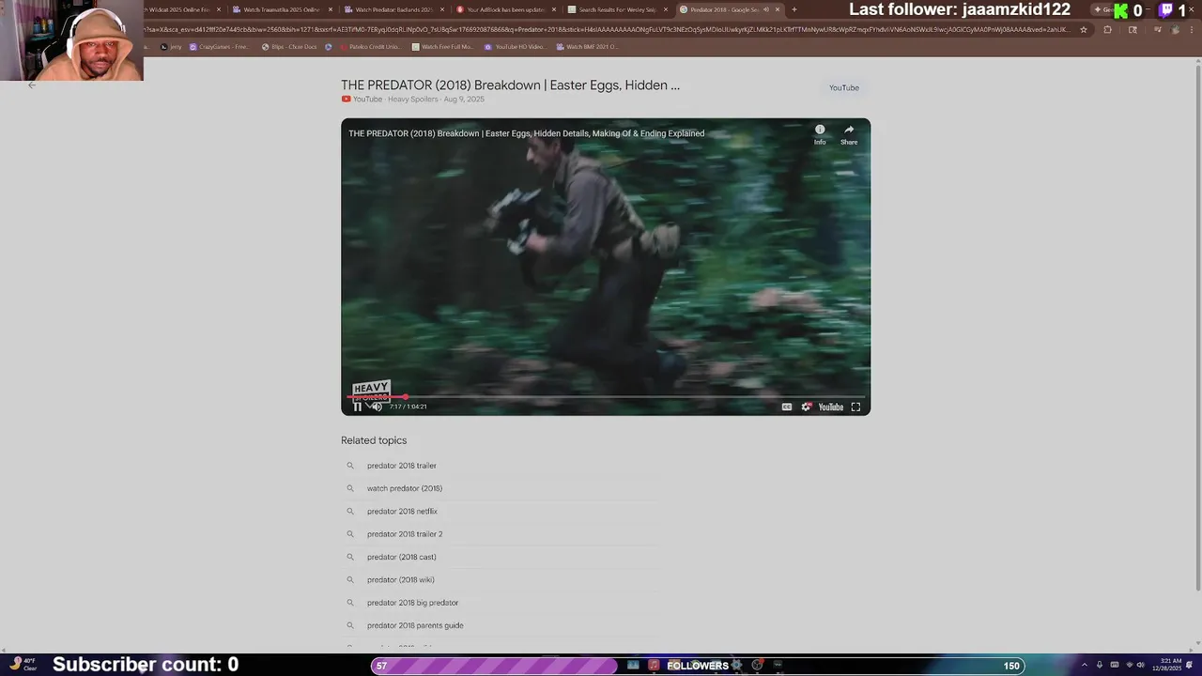
Task: Pause the YouTube video
Action: 357,407
